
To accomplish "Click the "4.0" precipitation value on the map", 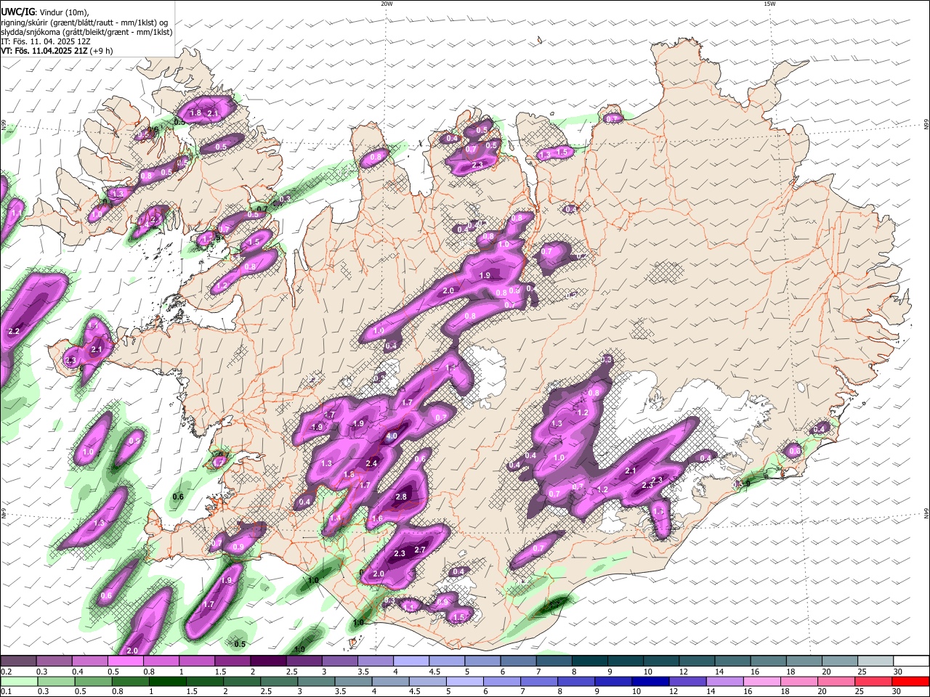I will (391, 436).
